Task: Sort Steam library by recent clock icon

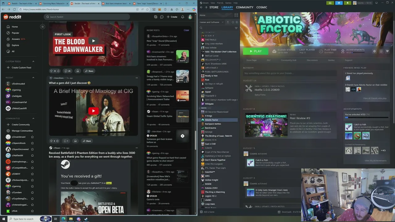Action: 233,22
